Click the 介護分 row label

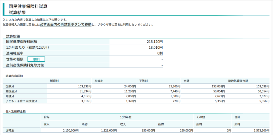pos(10,96)
